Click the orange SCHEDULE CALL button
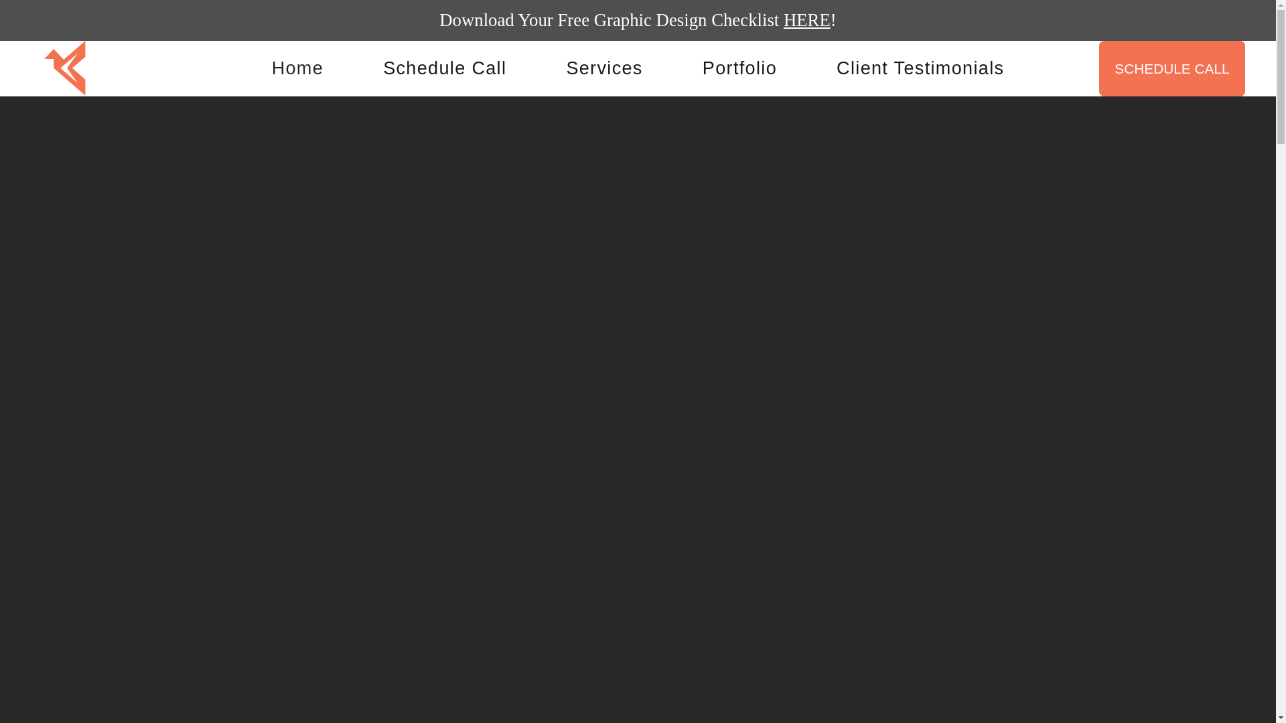Viewport: 1286px width, 723px height. (1171, 68)
